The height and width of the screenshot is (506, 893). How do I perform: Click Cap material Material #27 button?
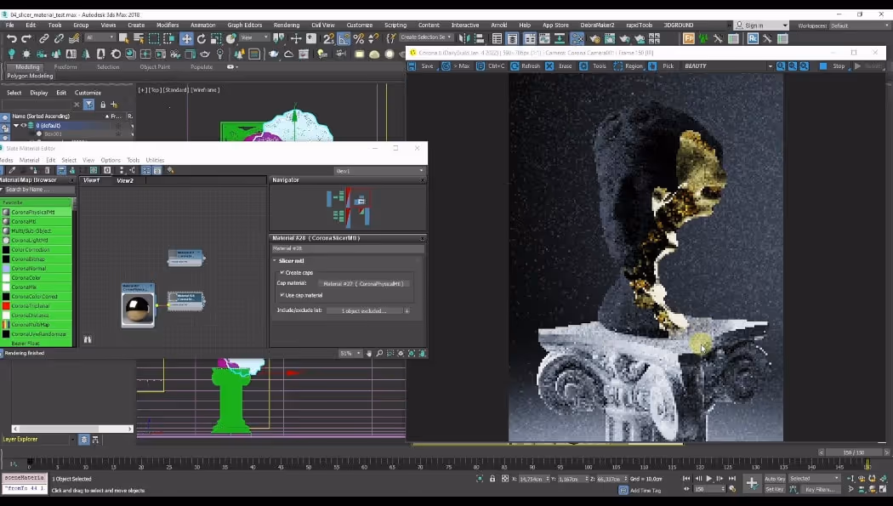click(363, 283)
